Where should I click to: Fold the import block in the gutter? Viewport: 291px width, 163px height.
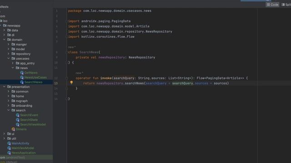pyautogui.click(x=67, y=21)
